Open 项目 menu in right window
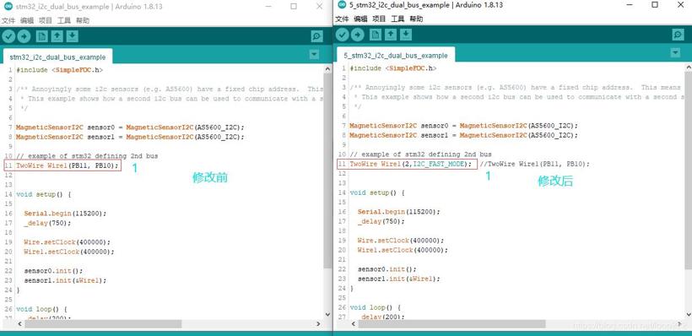692x336 pixels. 379,19
